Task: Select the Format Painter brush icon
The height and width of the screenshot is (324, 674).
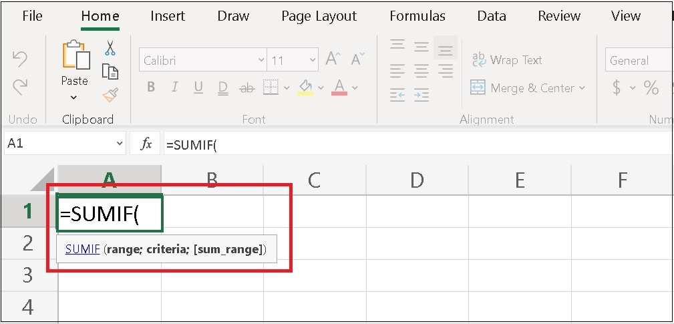Action: (x=110, y=95)
